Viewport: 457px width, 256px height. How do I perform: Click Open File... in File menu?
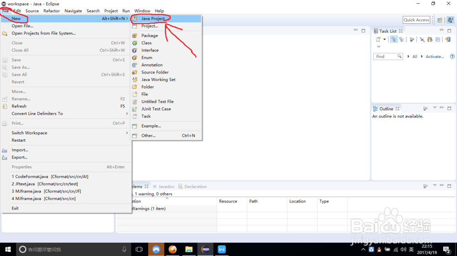click(x=65, y=26)
